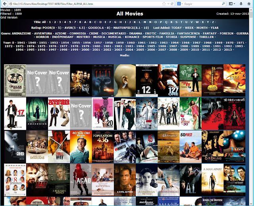Open the A Dangerous Method poster
The width and height of the screenshot is (254, 206).
click(147, 180)
